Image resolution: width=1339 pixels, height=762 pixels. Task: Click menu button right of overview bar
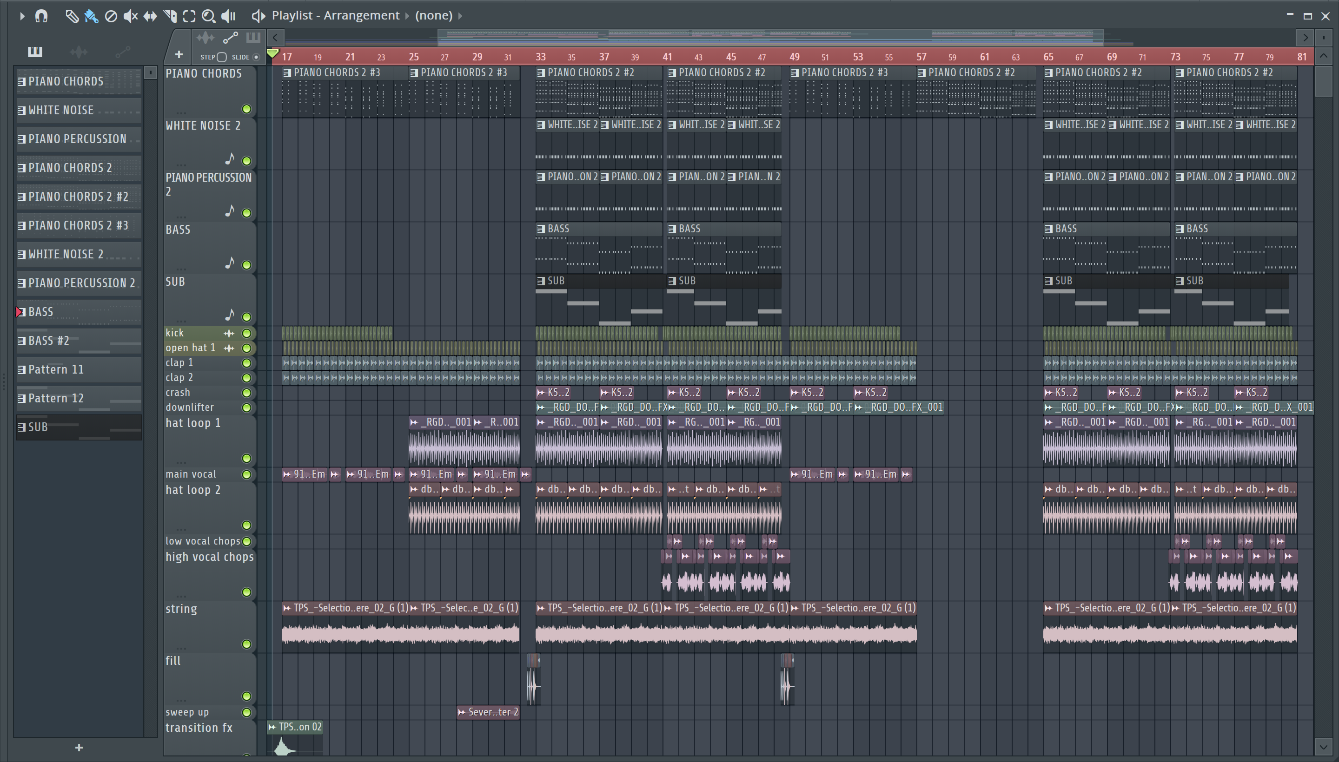(1323, 37)
